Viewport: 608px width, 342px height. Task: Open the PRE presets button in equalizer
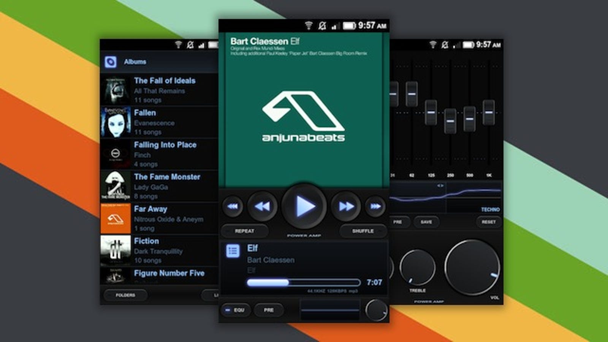click(398, 222)
